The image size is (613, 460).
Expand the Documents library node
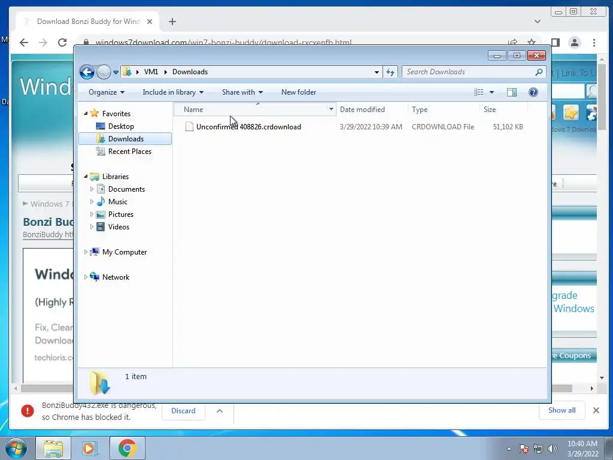pyautogui.click(x=92, y=189)
